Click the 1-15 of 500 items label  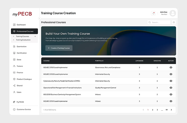pos(50,110)
